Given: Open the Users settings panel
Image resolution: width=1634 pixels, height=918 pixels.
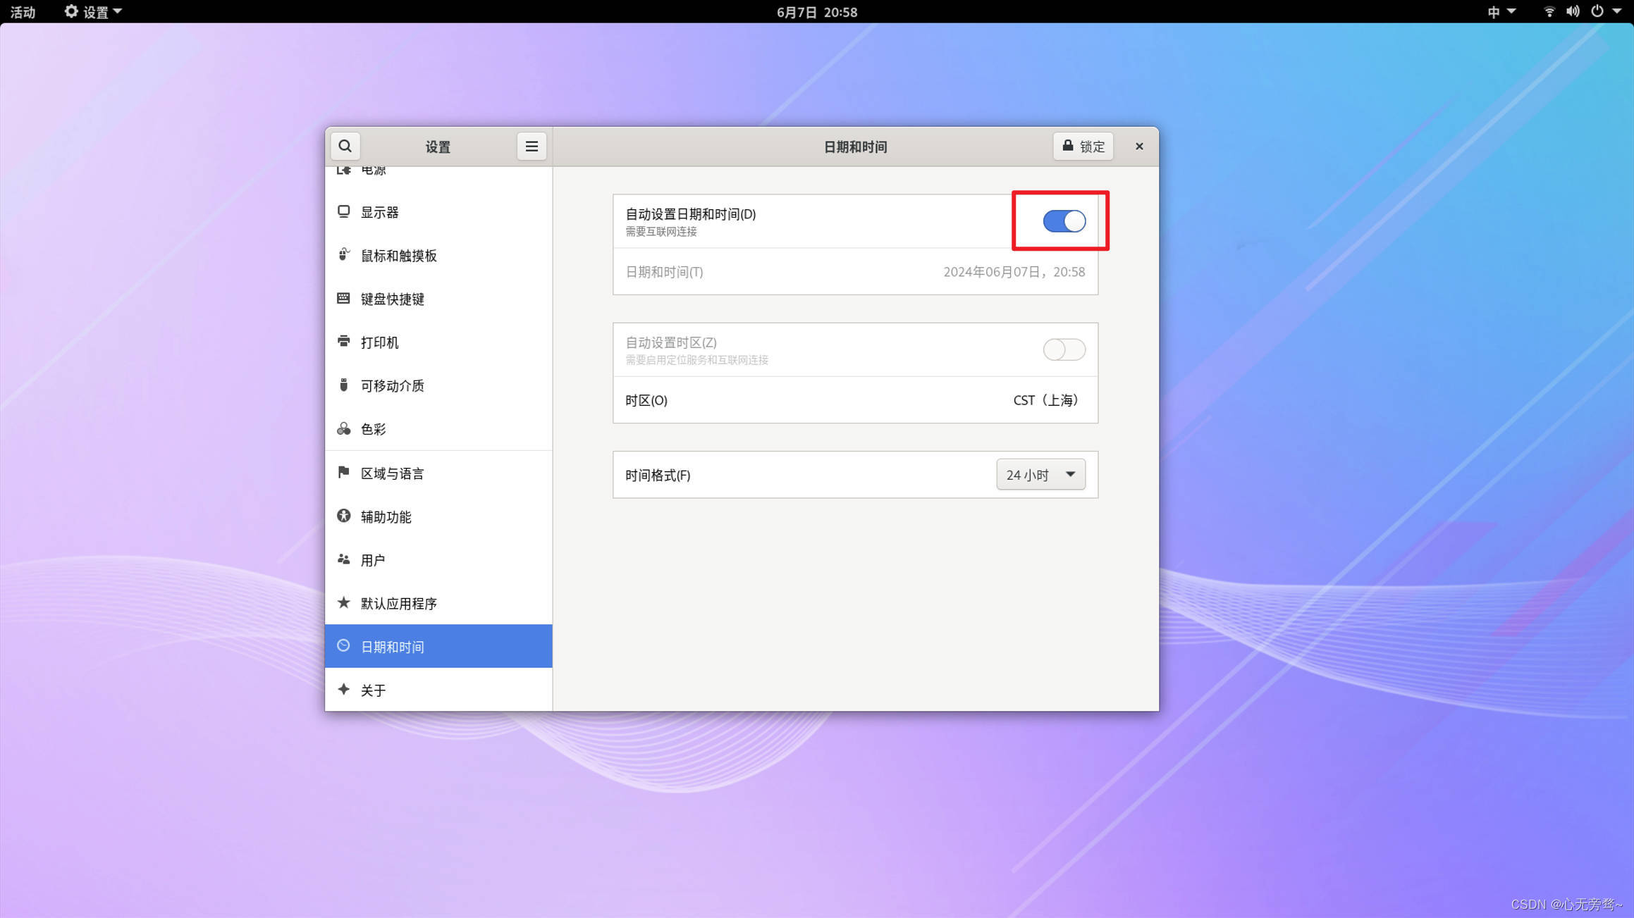Looking at the screenshot, I should tap(373, 560).
